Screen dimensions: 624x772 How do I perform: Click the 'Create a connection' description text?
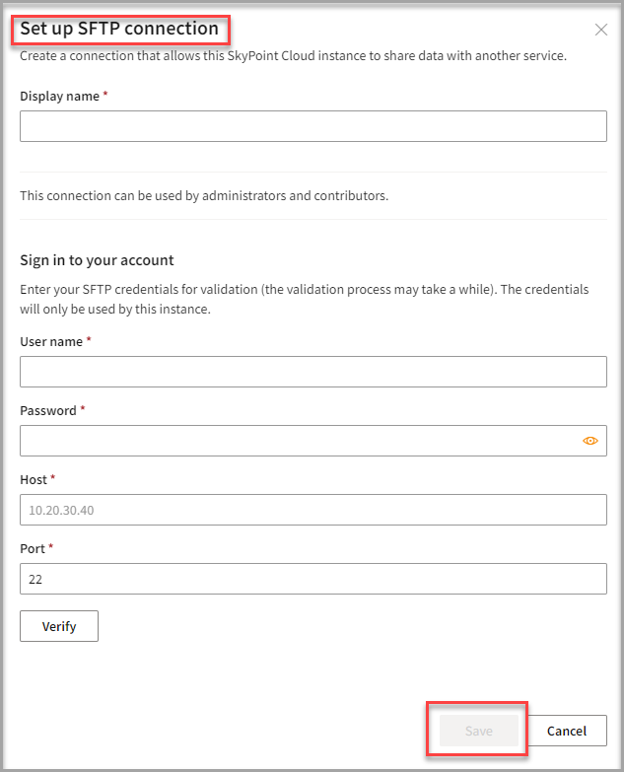[293, 56]
